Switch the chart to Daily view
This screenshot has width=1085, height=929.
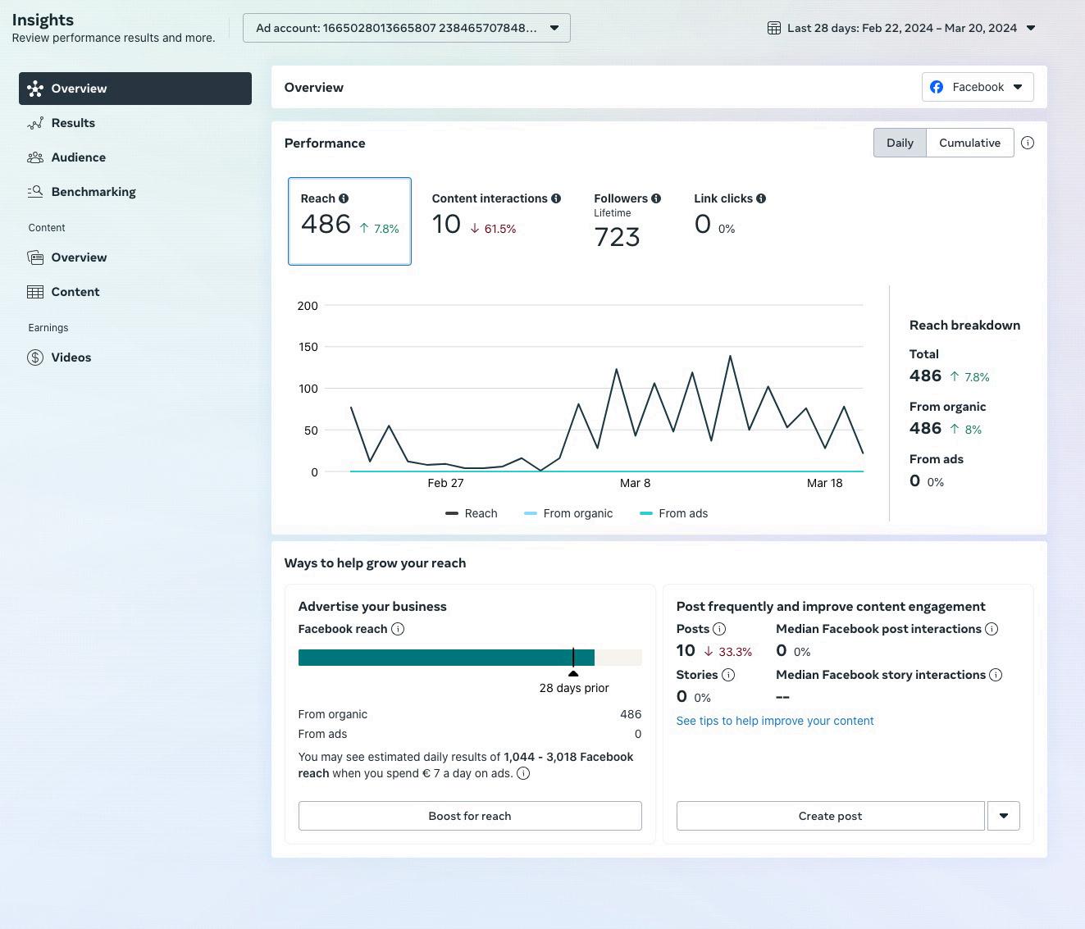(x=900, y=143)
